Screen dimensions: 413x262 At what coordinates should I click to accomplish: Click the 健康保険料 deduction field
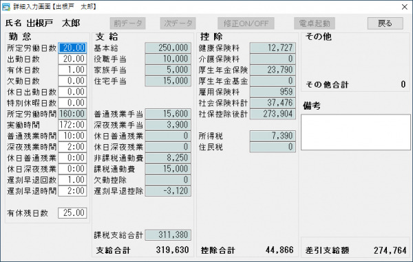pyautogui.click(x=273, y=48)
